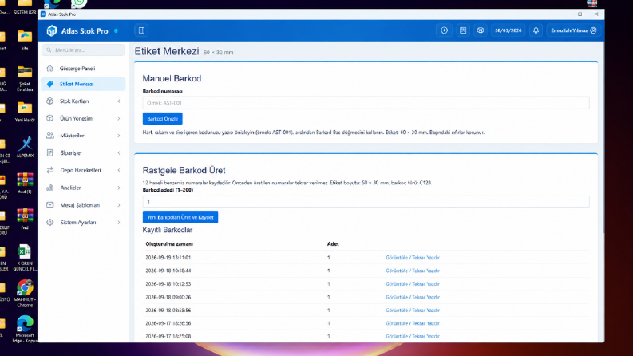The width and height of the screenshot is (633, 356).
Task: Open the Şirket Evrakları desktop folder
Action: pos(25,78)
